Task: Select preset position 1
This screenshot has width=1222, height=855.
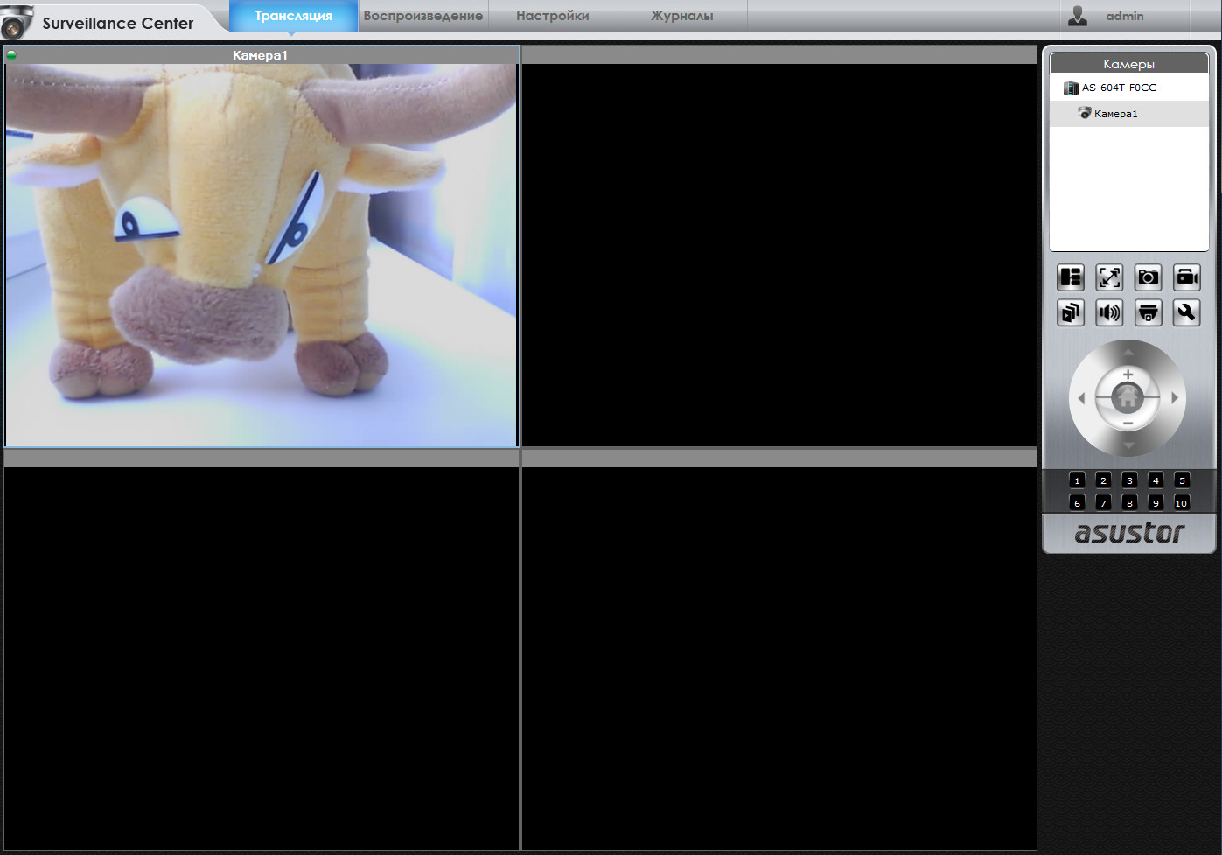Action: click(x=1077, y=480)
